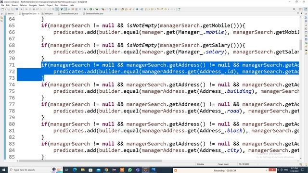Screen dimensions: 308x173
Task: Open the Mail app from the taskbar
Action: point(98,170)
